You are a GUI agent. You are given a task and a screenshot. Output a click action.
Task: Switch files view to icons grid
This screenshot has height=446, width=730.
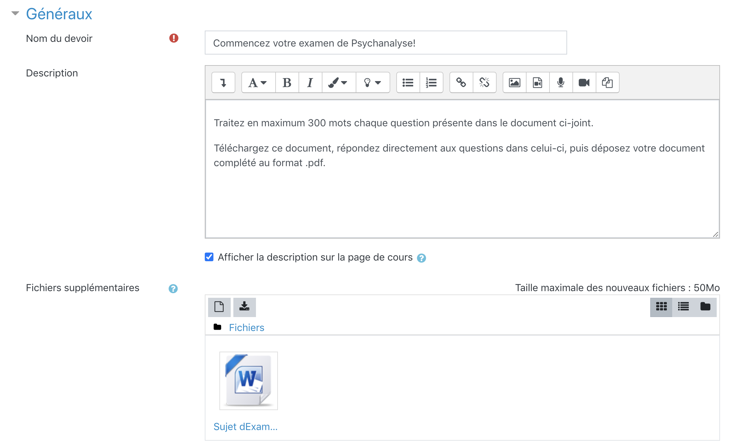661,307
